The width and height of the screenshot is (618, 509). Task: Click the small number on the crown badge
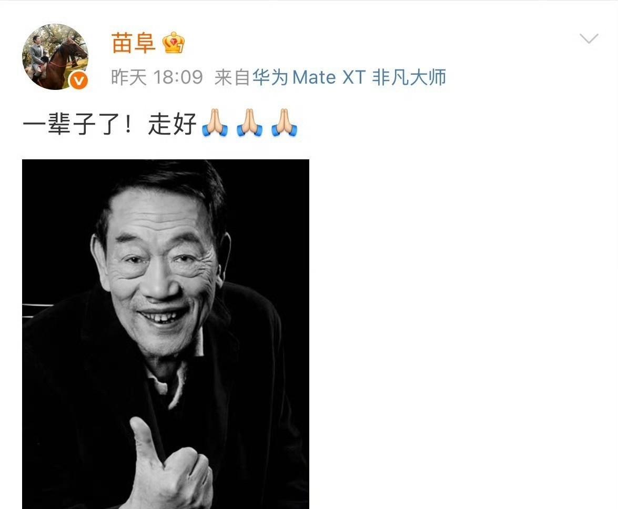tap(180, 49)
